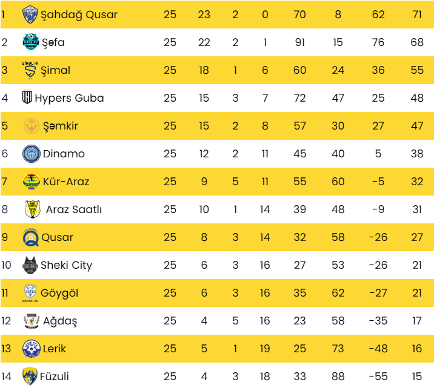Screen dimensions: 434x388
Task: Click the Füzuli club crest
Action: (30, 376)
